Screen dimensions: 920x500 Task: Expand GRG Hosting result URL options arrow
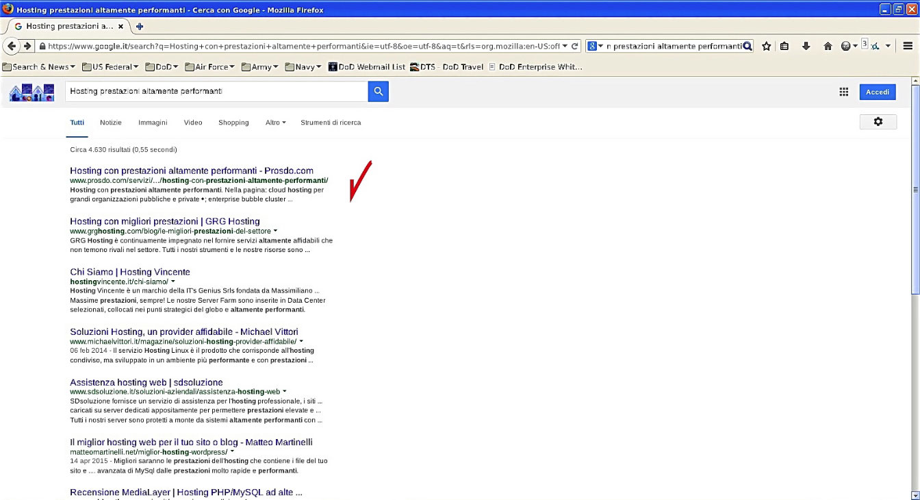tap(276, 232)
